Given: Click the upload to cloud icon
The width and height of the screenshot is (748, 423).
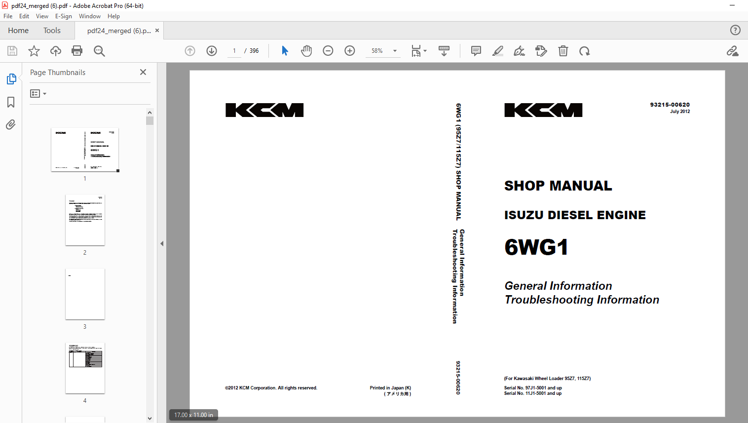Looking at the screenshot, I should 56,51.
